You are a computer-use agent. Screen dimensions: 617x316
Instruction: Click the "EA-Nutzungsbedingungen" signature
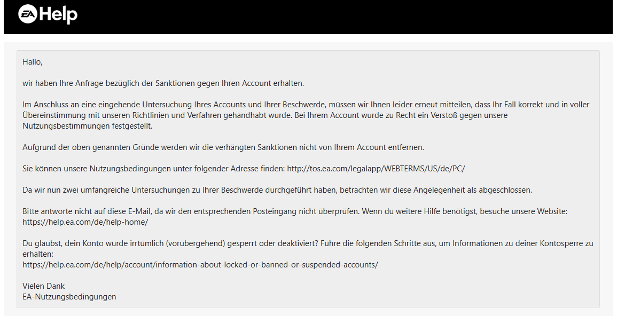(69, 297)
